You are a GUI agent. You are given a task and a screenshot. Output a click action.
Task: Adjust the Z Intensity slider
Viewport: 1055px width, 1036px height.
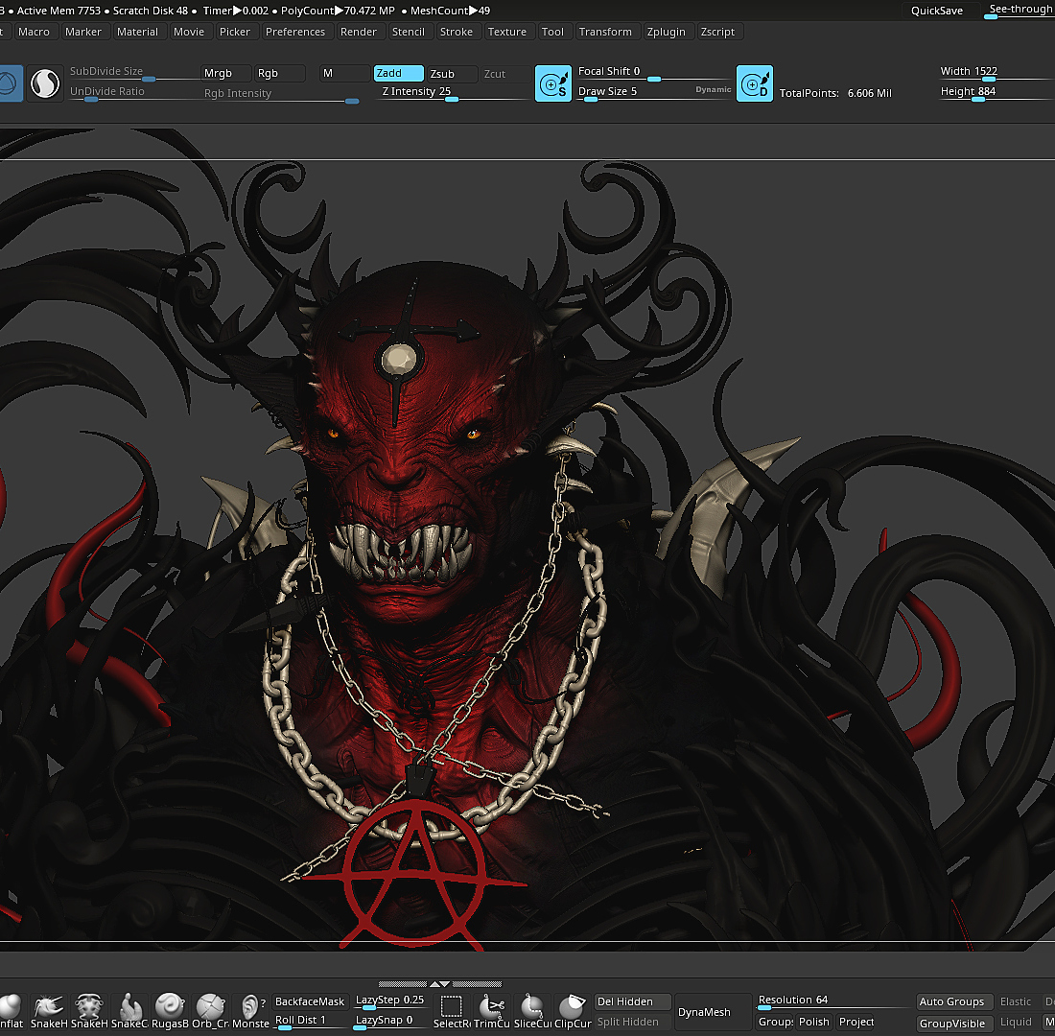[x=452, y=92]
